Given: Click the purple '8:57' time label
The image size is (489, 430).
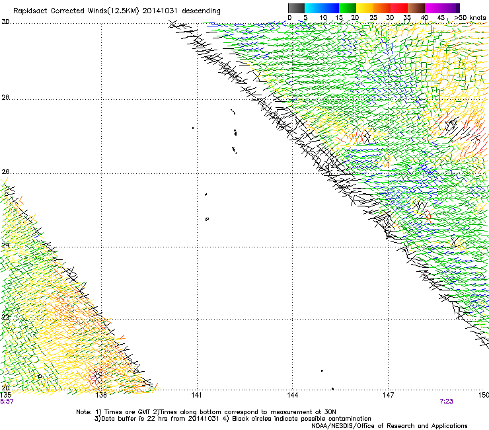Looking at the screenshot, I should click(x=7, y=402).
